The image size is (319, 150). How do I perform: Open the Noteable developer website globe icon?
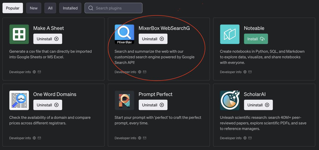(x=245, y=72)
